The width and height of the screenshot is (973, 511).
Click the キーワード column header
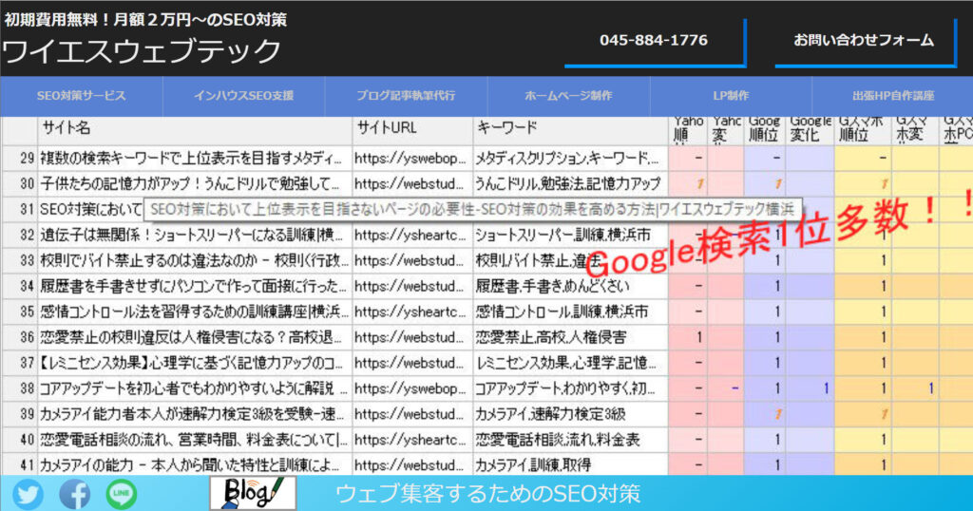pyautogui.click(x=570, y=129)
